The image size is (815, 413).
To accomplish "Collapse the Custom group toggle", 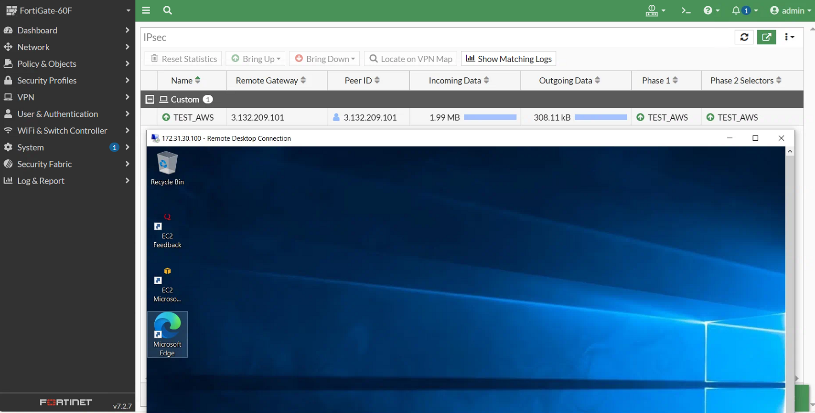I will (150, 99).
